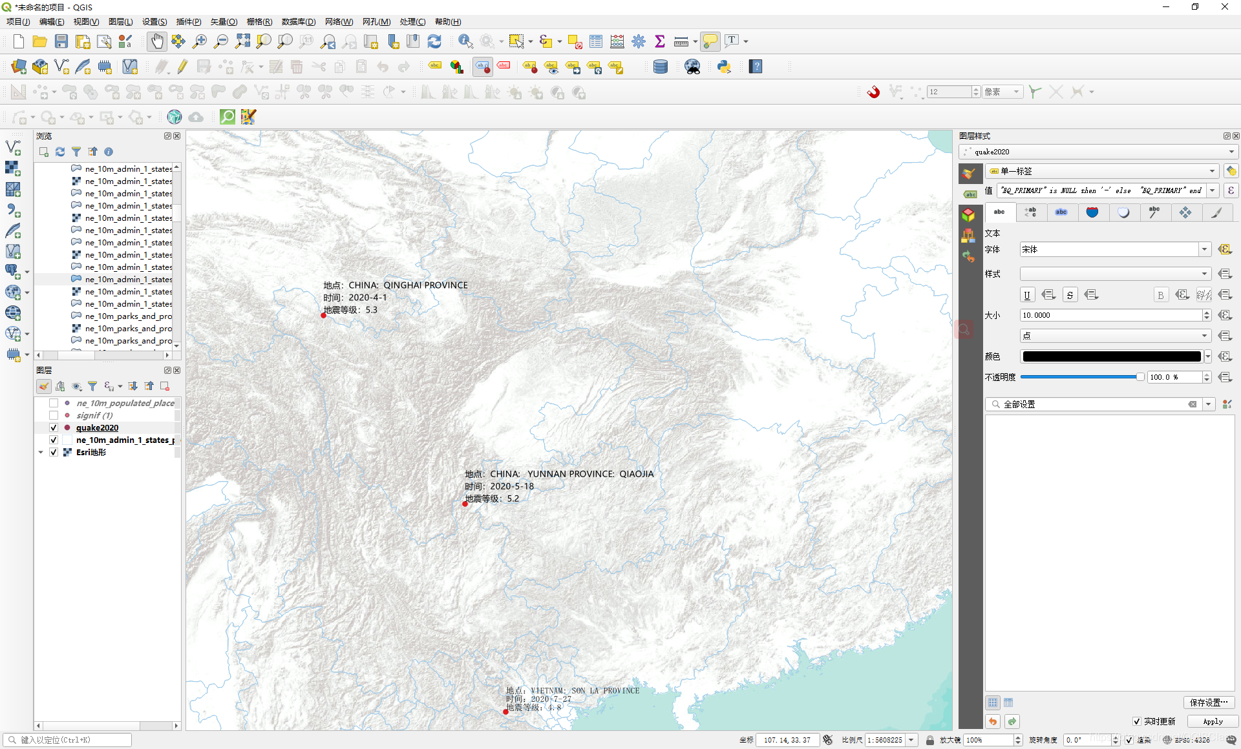Click the Identify Features tool
The width and height of the screenshot is (1241, 749).
tap(465, 41)
